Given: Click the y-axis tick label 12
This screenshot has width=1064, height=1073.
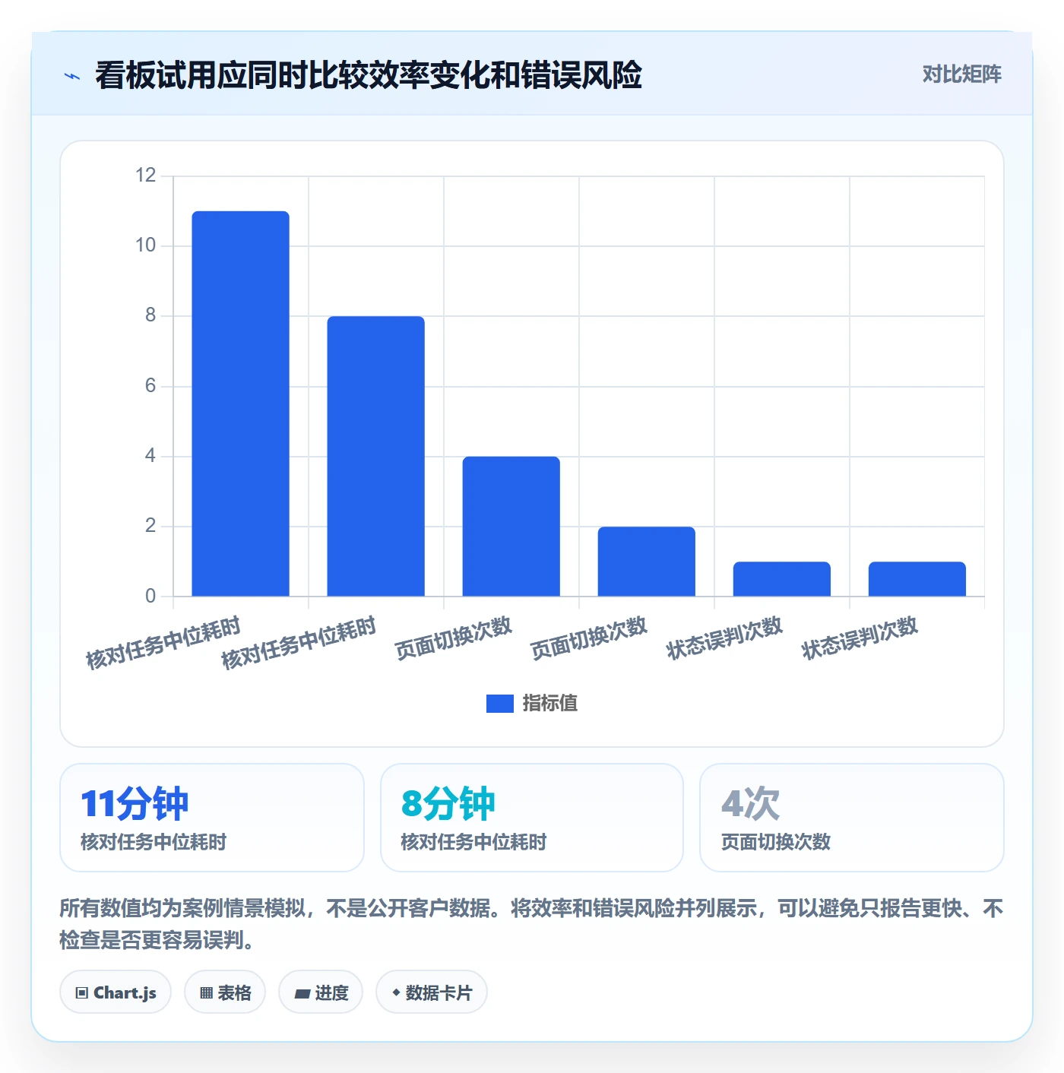Looking at the screenshot, I should 145,176.
